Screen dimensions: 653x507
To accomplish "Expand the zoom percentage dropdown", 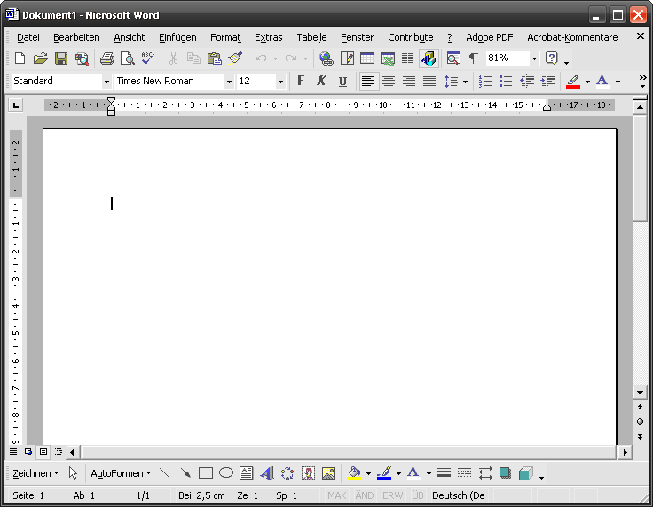I will (x=534, y=58).
